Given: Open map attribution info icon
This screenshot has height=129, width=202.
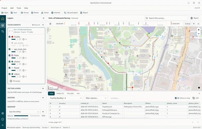Looking at the screenshot, I should [x=199, y=88].
